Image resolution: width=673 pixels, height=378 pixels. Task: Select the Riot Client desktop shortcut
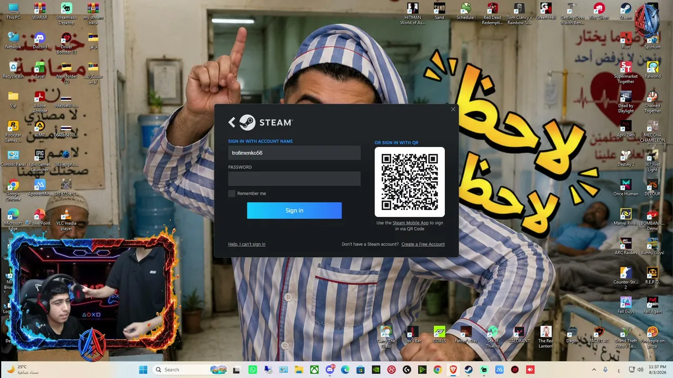tap(599, 12)
